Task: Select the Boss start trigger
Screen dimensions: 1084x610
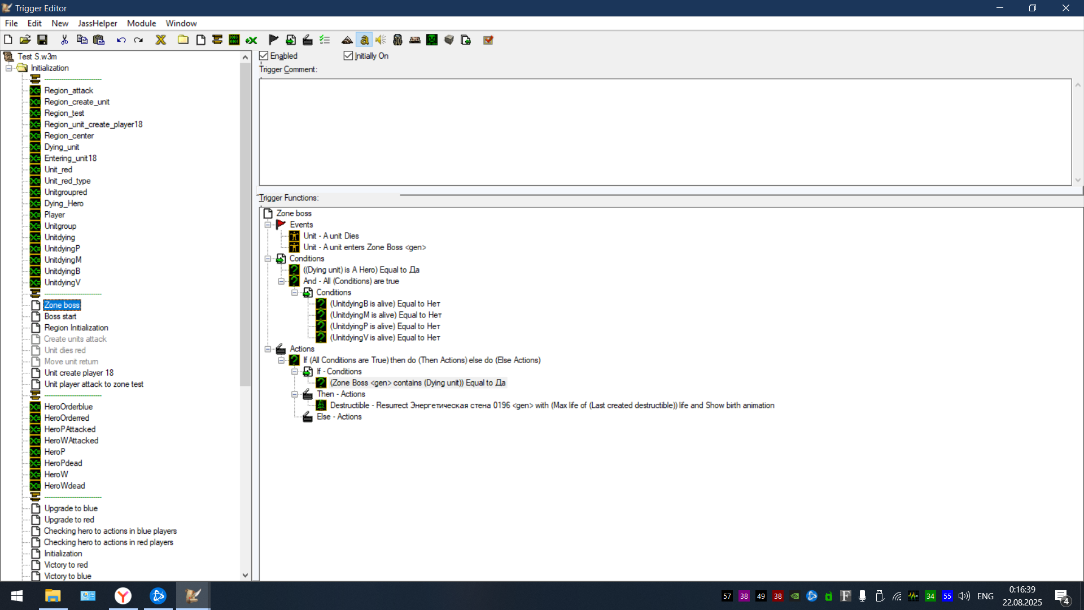Action: [60, 316]
